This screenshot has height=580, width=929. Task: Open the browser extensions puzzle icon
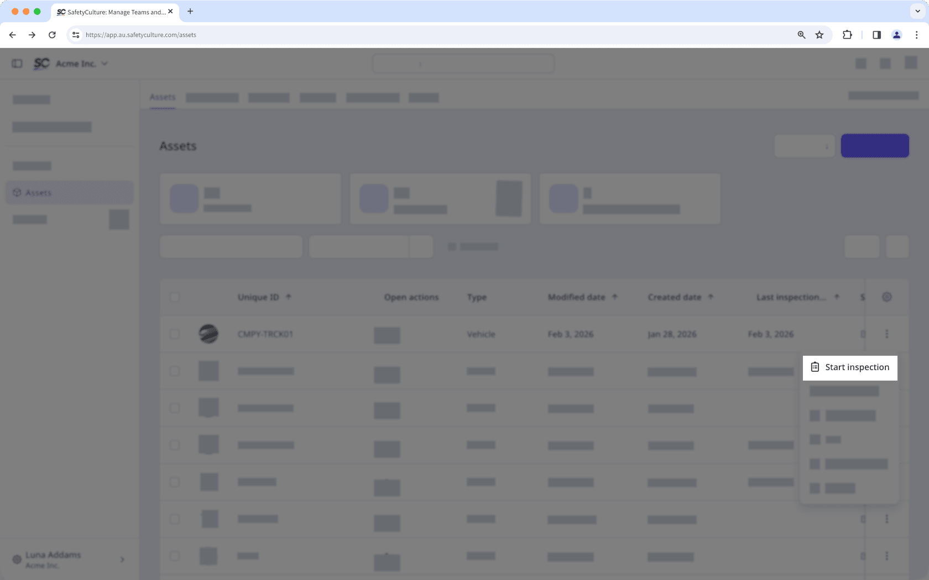point(847,35)
